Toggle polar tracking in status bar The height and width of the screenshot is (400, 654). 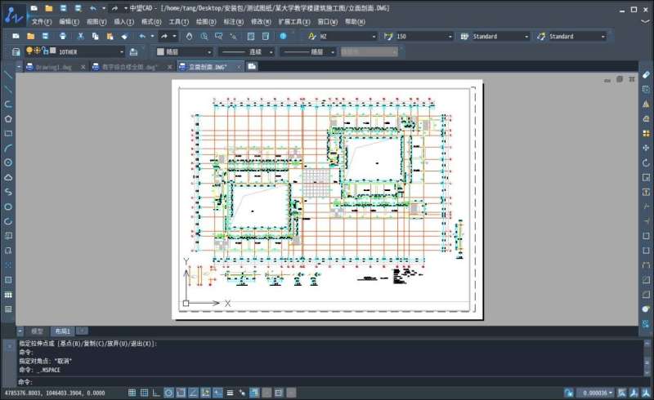pos(168,393)
